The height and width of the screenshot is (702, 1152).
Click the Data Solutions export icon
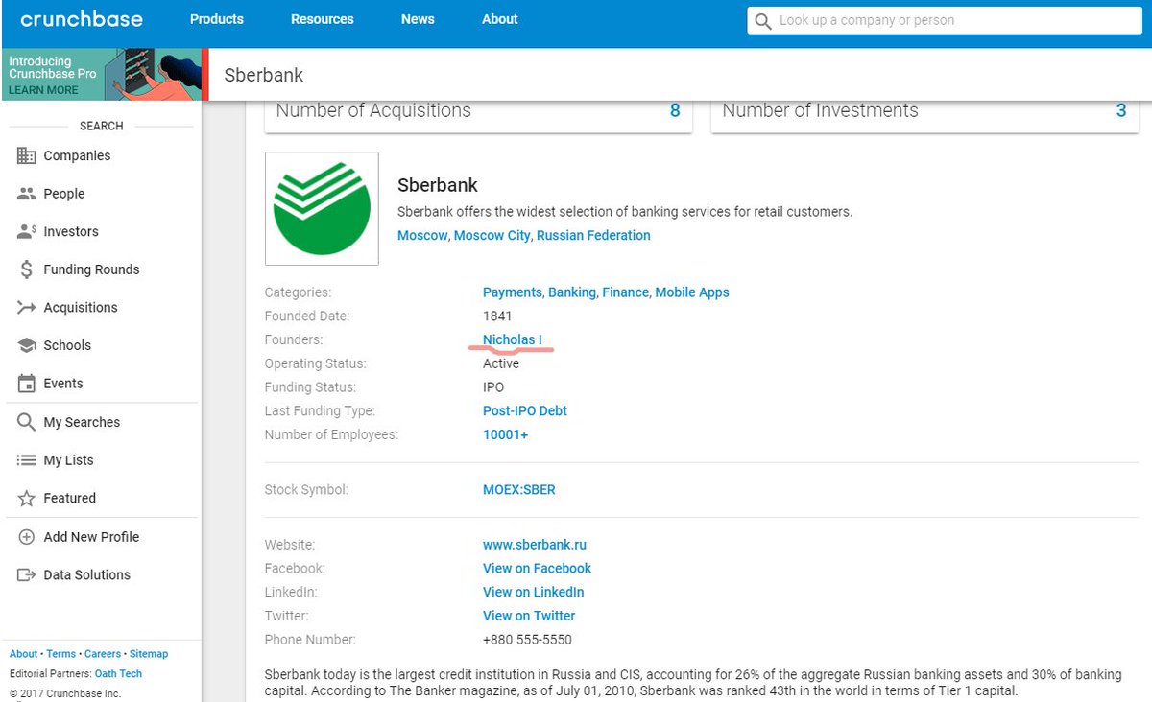point(27,575)
